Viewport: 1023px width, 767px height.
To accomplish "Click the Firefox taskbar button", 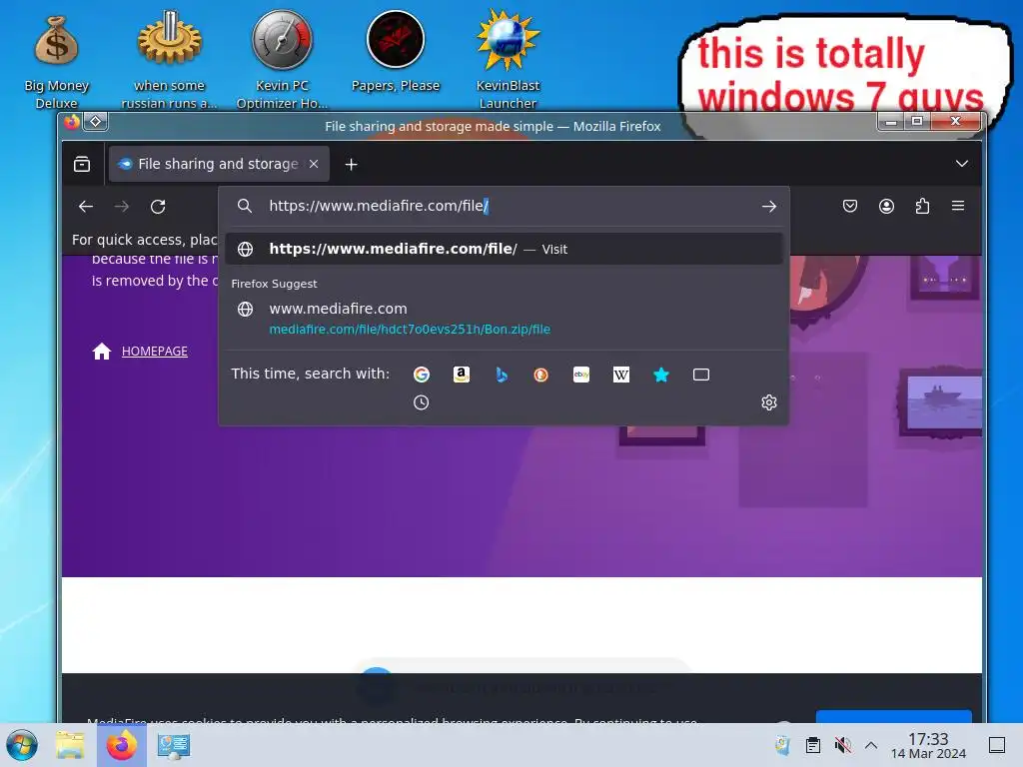I will (121, 745).
